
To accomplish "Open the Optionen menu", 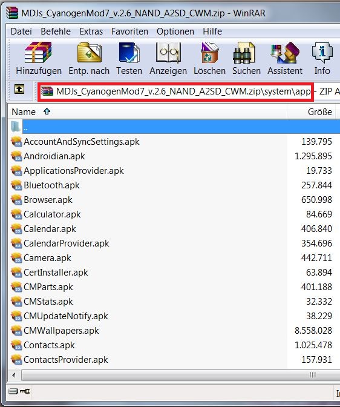I will (x=175, y=31).
